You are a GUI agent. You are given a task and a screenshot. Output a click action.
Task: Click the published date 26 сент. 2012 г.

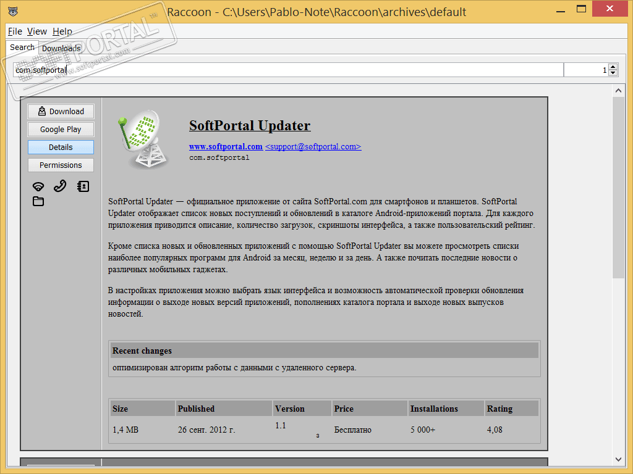pyautogui.click(x=206, y=430)
